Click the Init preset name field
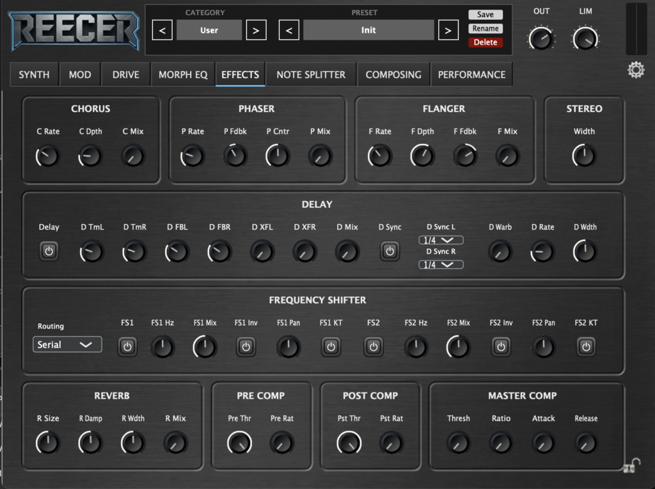 point(368,30)
